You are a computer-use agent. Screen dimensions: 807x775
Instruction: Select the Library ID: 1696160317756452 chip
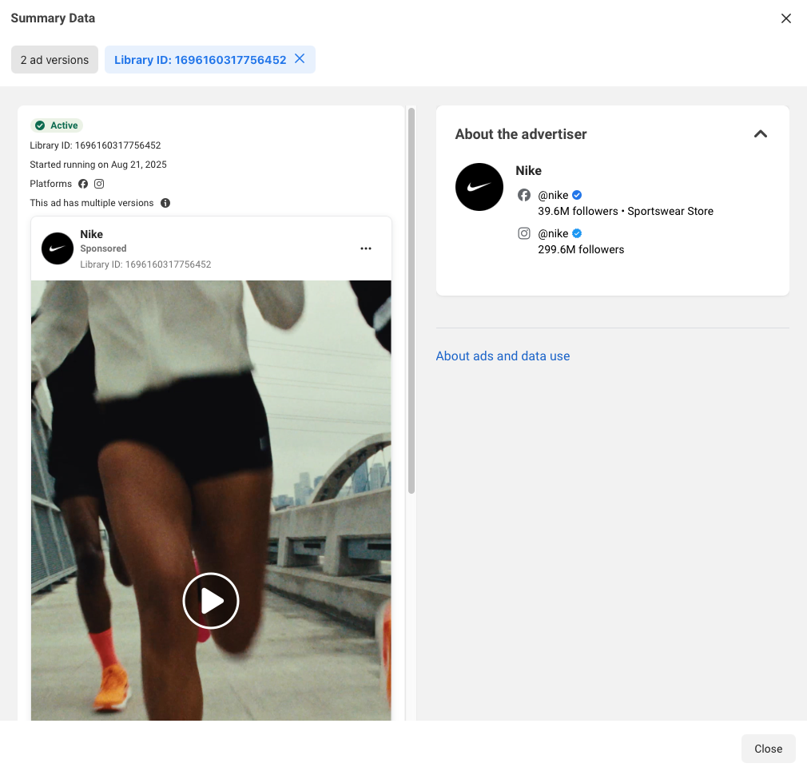(201, 60)
